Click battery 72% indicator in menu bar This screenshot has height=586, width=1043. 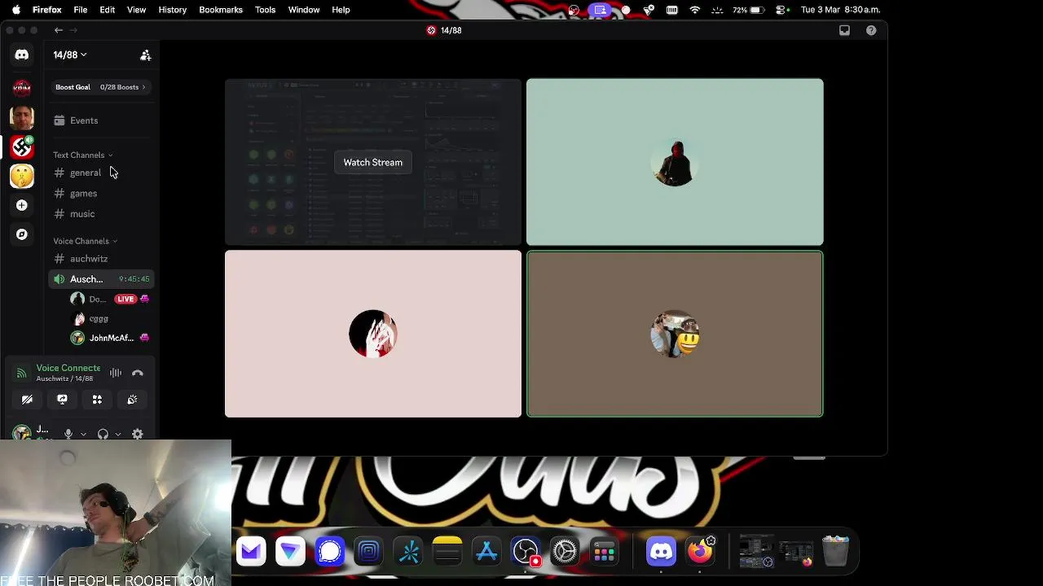749,10
